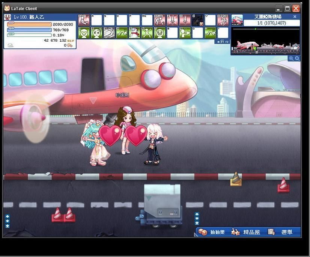Activate the Shift pick-up skill slot
This screenshot has width=310, height=257.
click(160, 20)
